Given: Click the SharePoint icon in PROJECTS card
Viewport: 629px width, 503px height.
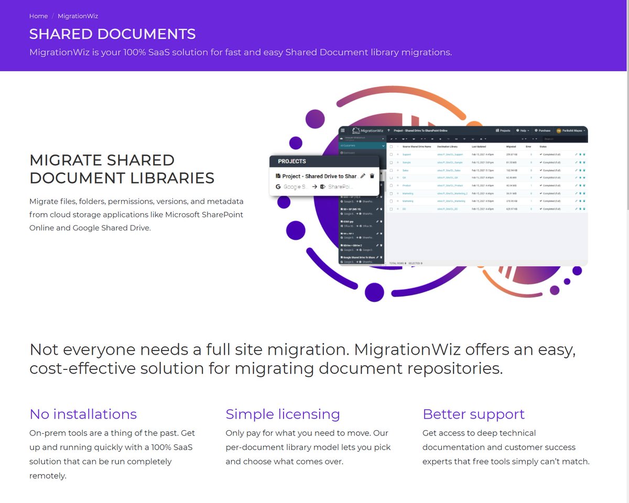Looking at the screenshot, I should pos(323,187).
